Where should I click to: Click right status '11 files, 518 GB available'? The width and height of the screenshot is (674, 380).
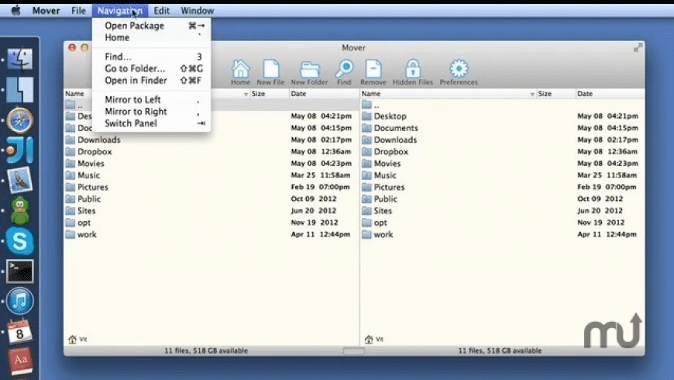coord(500,351)
